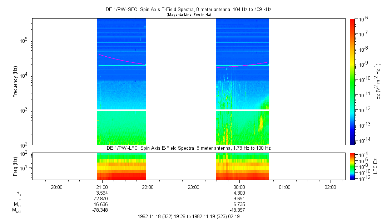Click the SFC spectra plot title
The width and height of the screenshot is (387, 221).
click(x=189, y=10)
